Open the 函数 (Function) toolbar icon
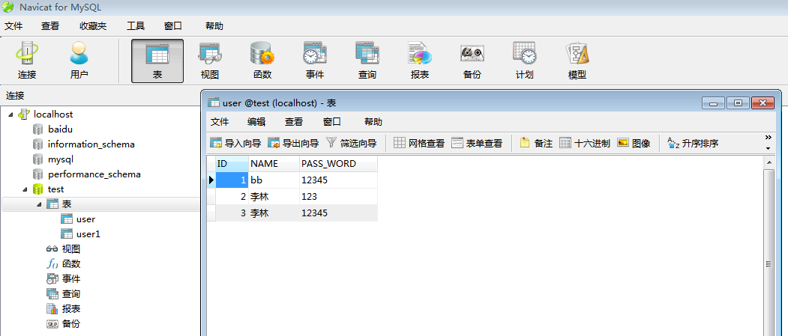The height and width of the screenshot is (336, 788). 262,61
